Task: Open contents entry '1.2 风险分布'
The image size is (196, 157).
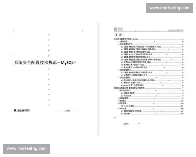Action: [152, 96]
